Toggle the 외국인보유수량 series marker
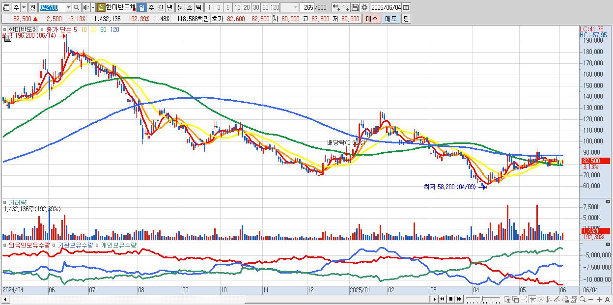Image resolution: width=613 pixels, height=305 pixels. [x=4, y=245]
